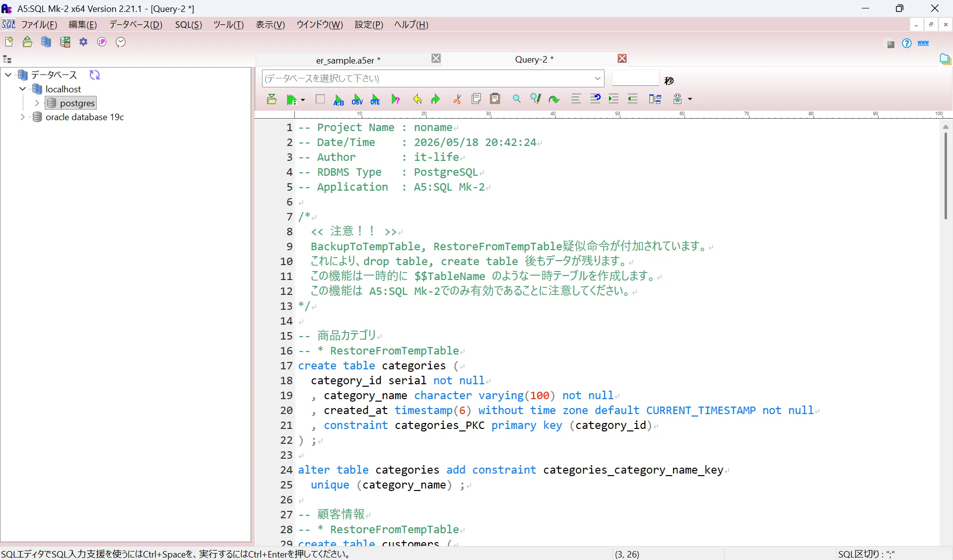Click the tree view layout icon above the database tree
This screenshot has width=953, height=560.
7,60
